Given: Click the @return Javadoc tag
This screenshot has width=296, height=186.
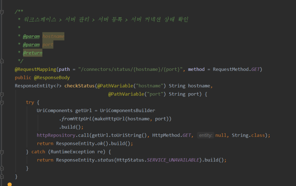Looking at the screenshot, I should click(33, 53).
